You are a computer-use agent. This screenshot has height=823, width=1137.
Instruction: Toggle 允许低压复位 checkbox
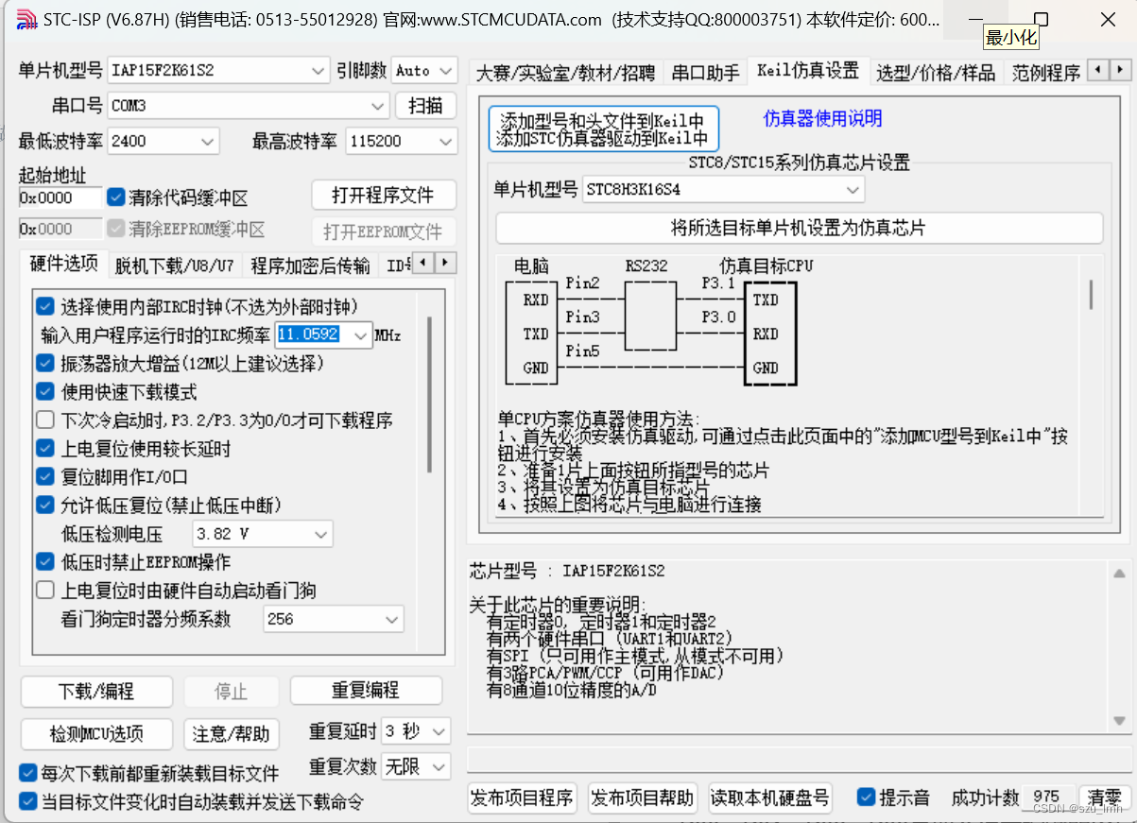(x=45, y=505)
